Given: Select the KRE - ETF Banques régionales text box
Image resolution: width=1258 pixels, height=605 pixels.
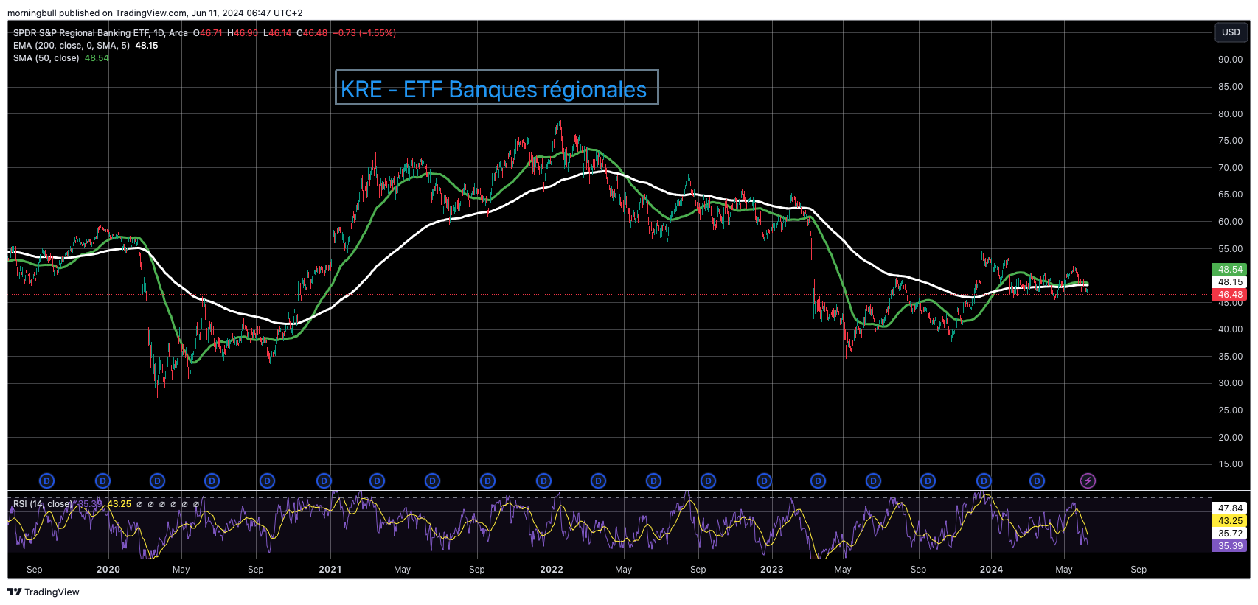Looking at the screenshot, I should point(496,88).
